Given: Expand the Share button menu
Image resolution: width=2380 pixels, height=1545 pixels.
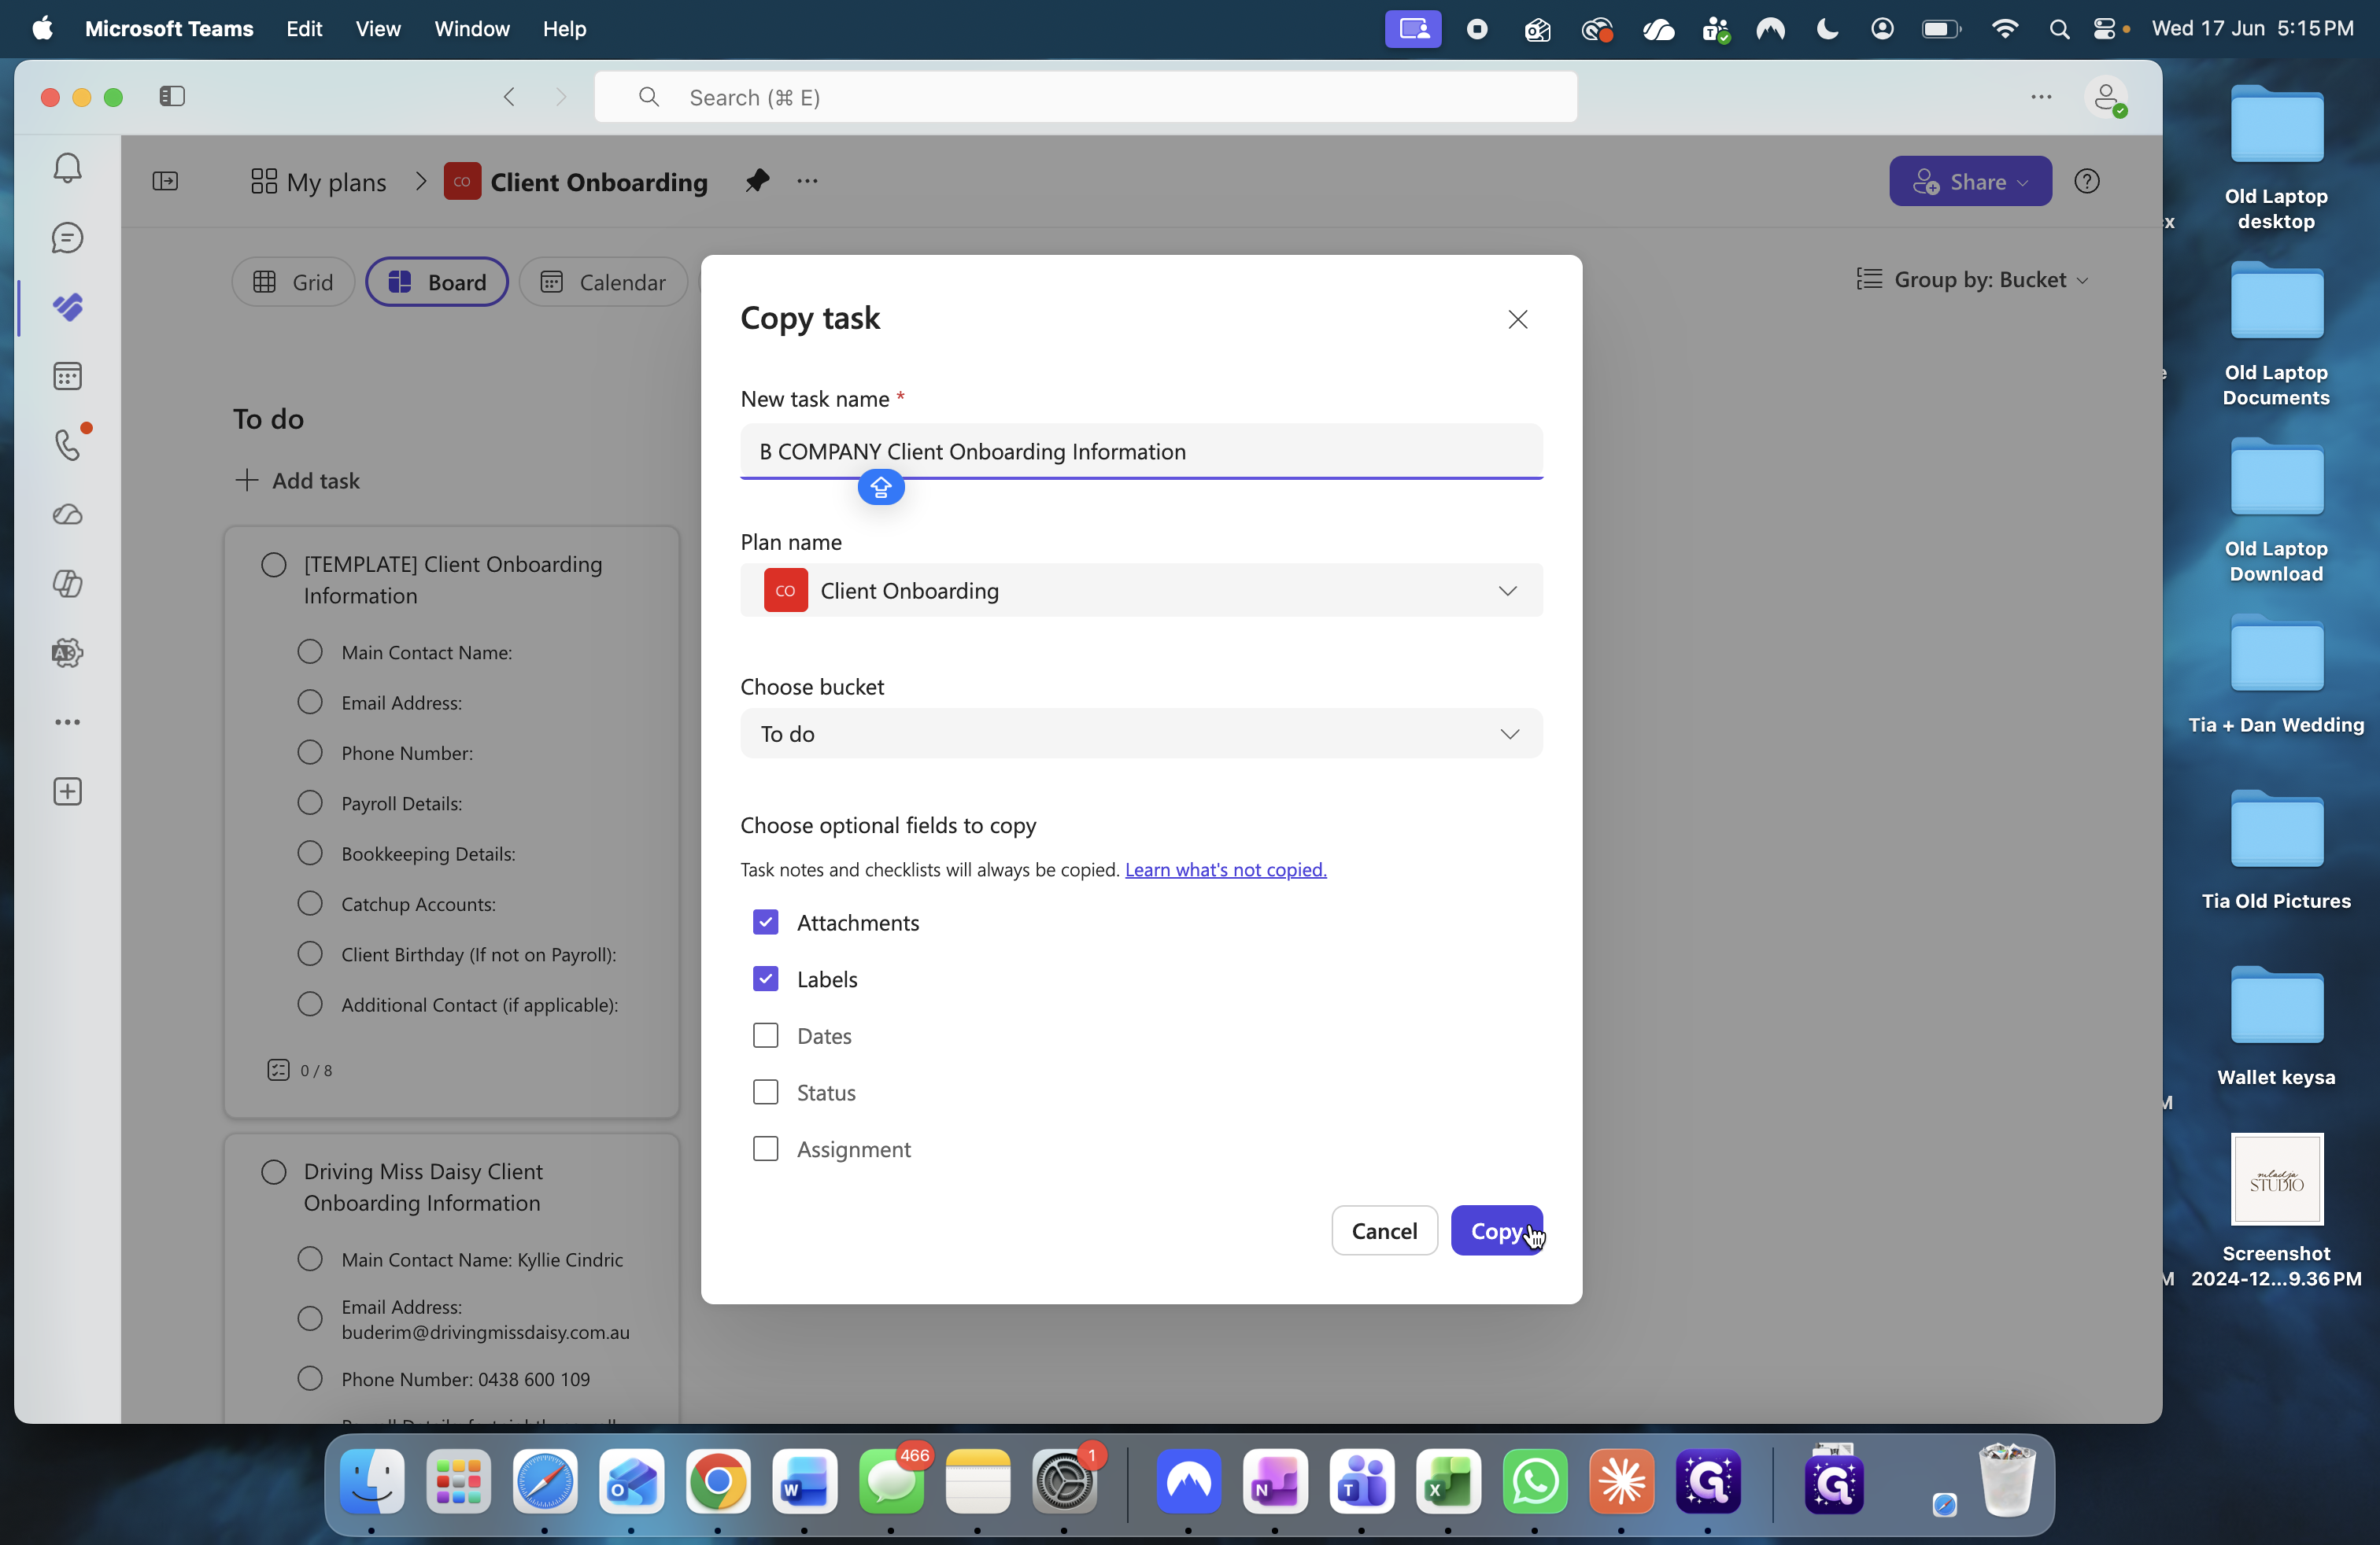Looking at the screenshot, I should pos(1970,181).
